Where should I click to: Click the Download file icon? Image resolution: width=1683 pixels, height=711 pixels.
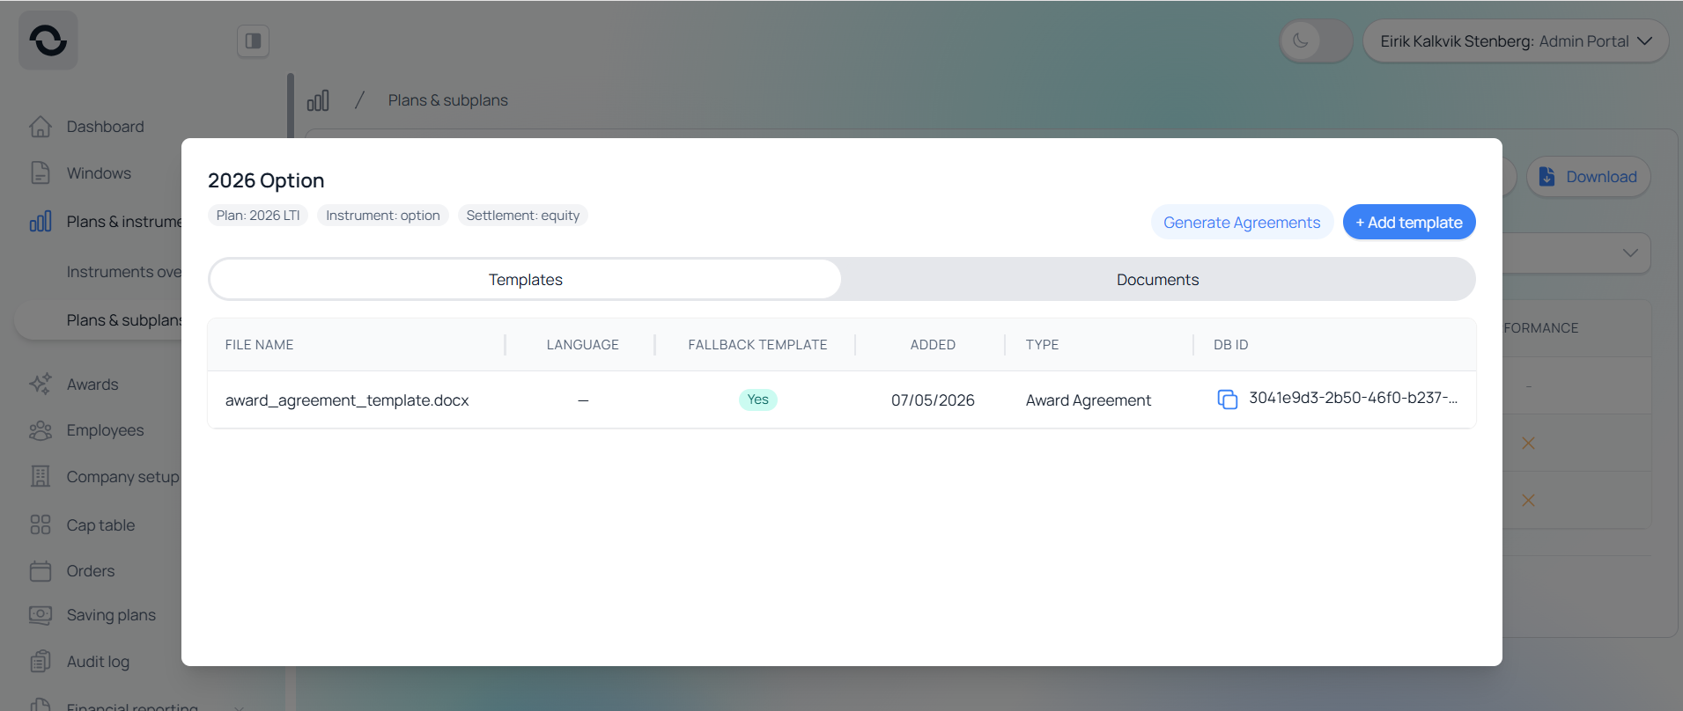1546,177
